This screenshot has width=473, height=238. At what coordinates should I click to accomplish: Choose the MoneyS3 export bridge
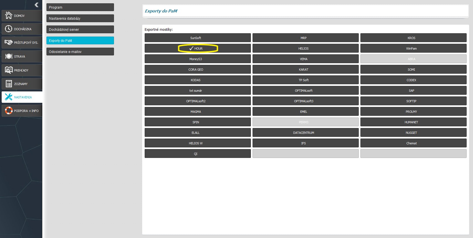click(x=198, y=59)
